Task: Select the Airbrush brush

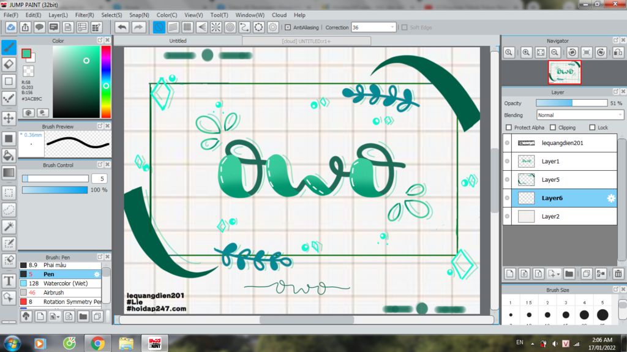Action: 61,293
